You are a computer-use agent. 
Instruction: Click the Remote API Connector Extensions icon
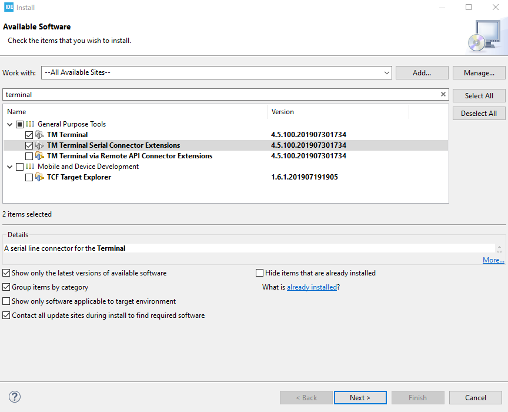(39, 156)
